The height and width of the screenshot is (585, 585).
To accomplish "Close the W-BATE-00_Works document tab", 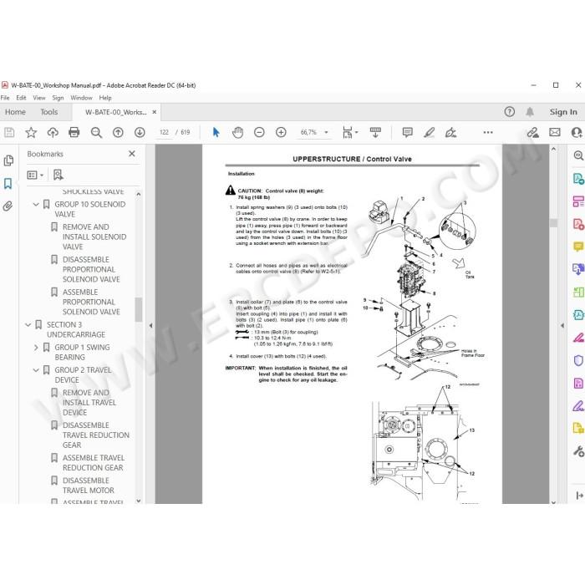I will coord(154,112).
